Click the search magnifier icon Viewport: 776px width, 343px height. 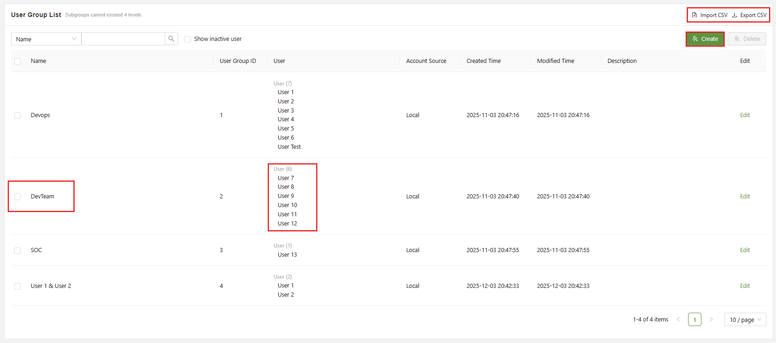171,39
